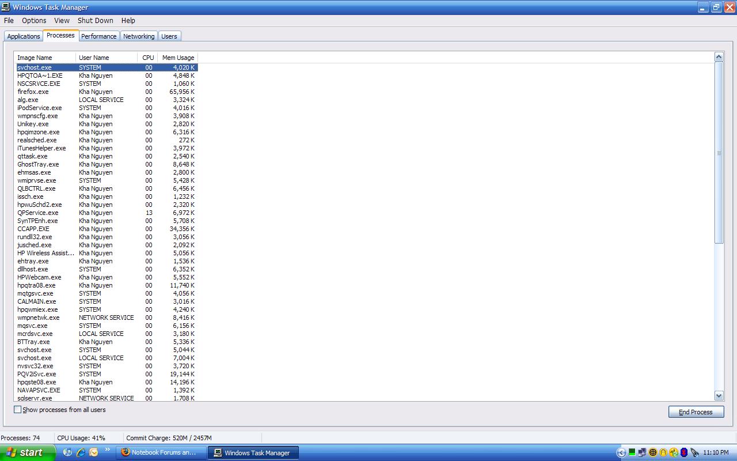Switch to the Users tab
The image size is (737, 461).
[x=169, y=36]
